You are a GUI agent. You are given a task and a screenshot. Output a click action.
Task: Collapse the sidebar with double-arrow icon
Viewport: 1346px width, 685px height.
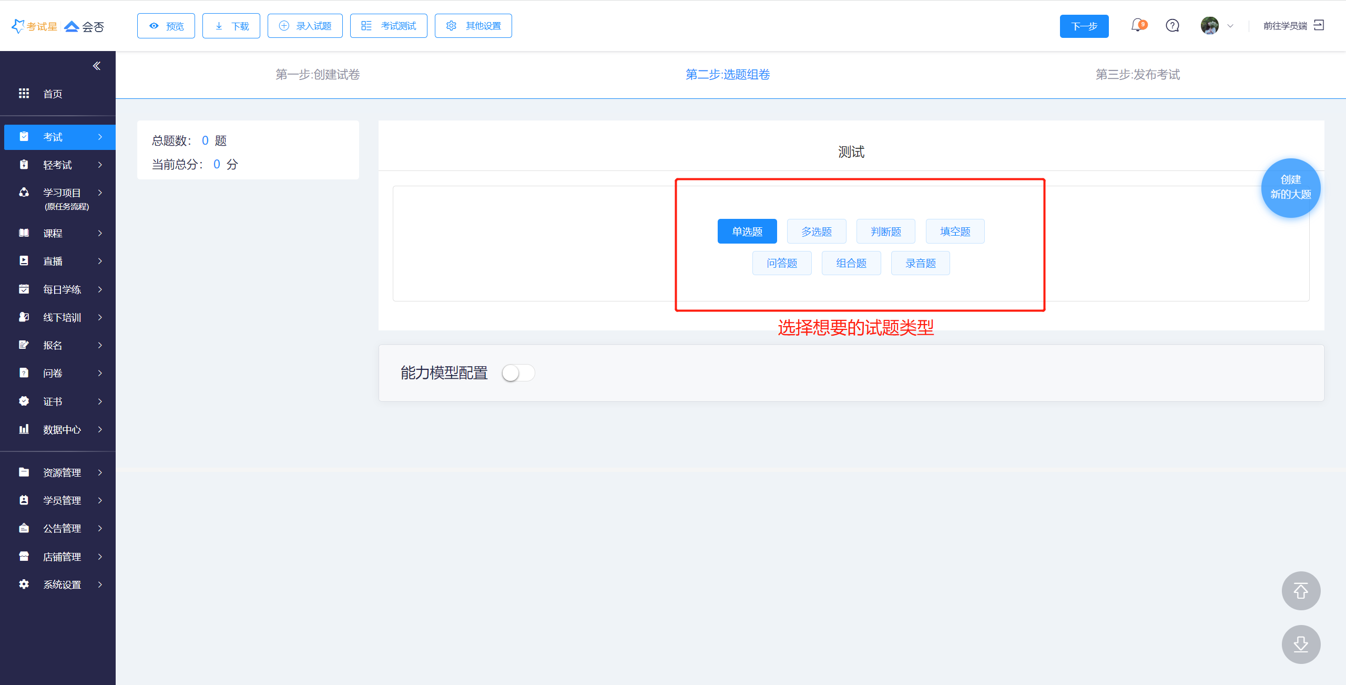coord(97,66)
